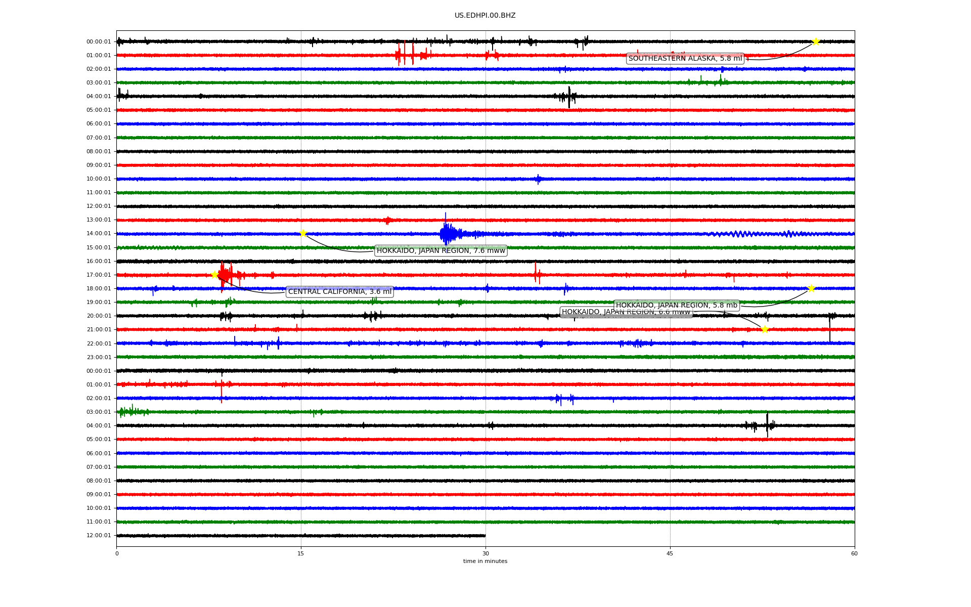This screenshot has height=607, width=971.
Task: Click the SOUTHEASTERN ALASKA, 5.8 ml label
Action: [685, 58]
